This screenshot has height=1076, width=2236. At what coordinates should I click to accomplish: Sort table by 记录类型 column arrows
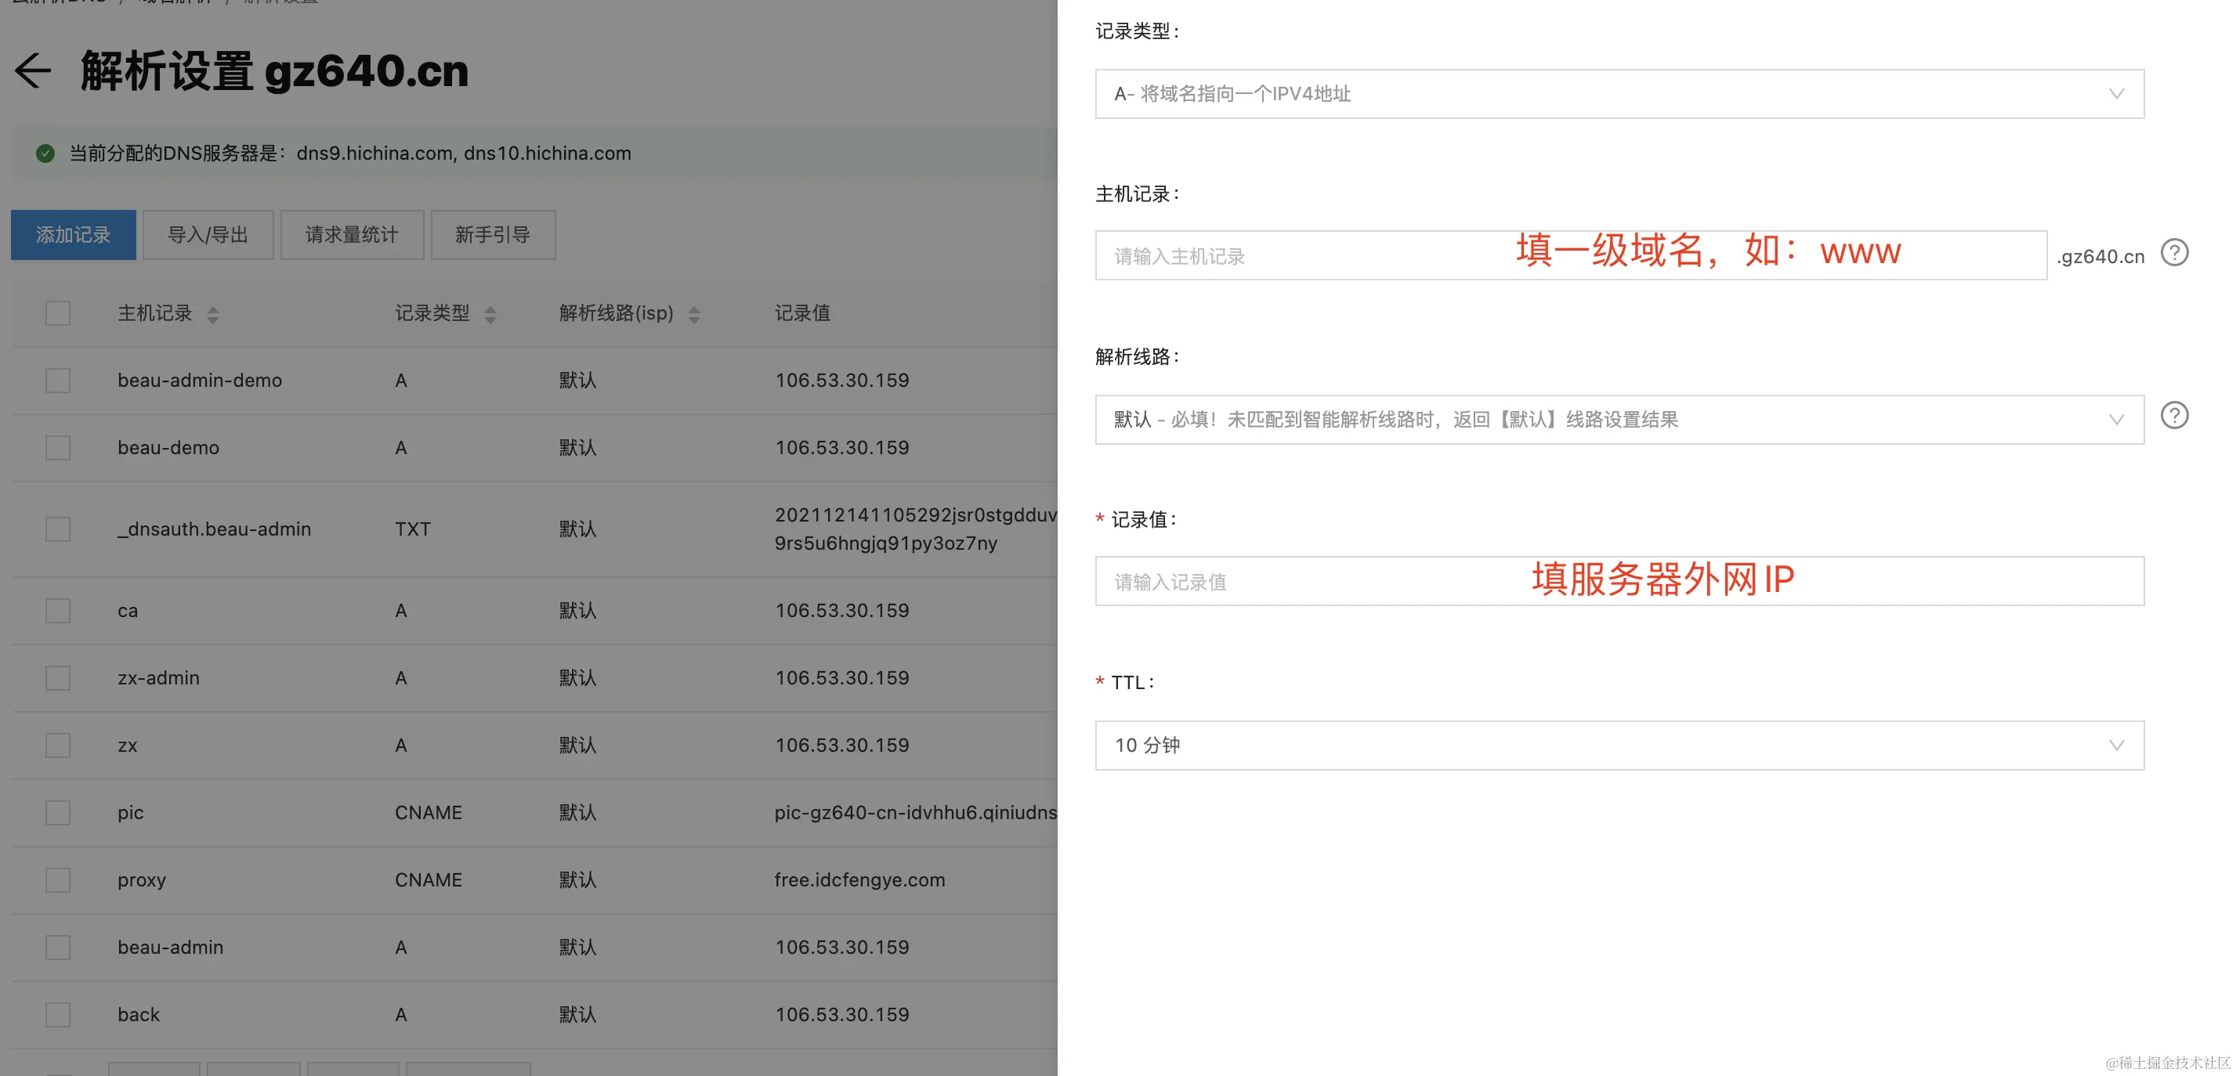pyautogui.click(x=490, y=314)
